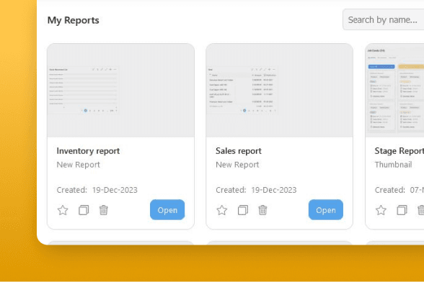Viewport: 424px width, 282px height.
Task: Duplicate the Inventory report
Action: pos(84,210)
